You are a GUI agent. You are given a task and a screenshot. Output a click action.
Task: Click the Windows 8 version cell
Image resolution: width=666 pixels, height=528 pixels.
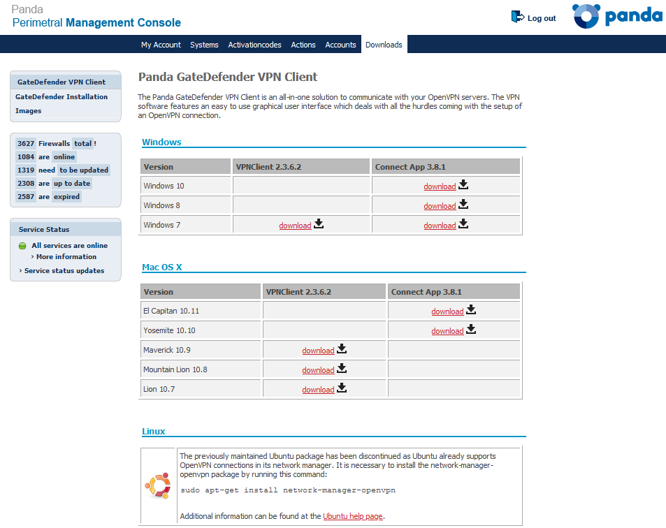click(186, 205)
